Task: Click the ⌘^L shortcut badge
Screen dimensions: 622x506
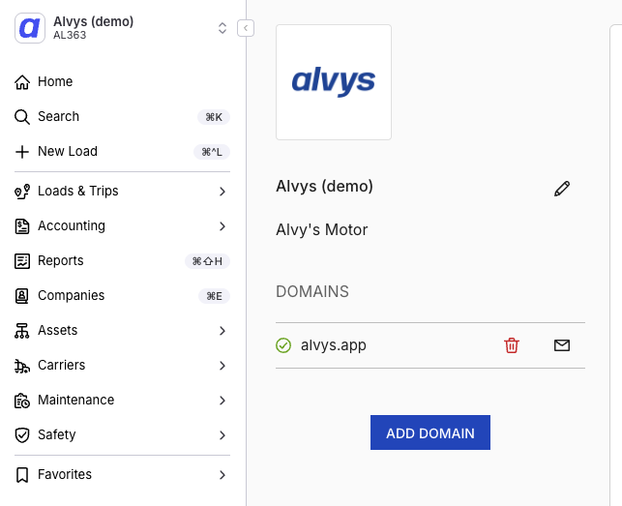Action: click(212, 152)
